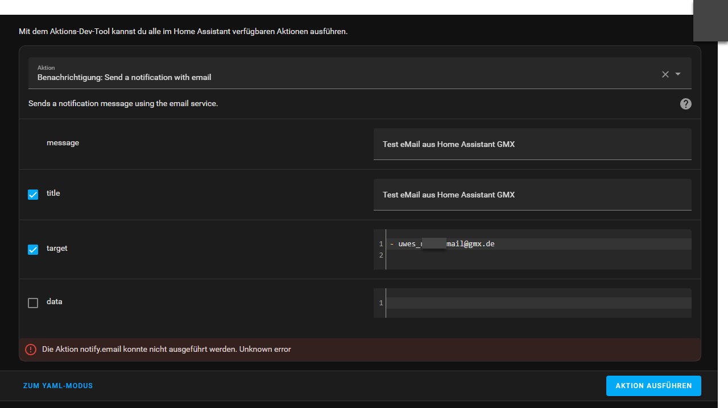
Task: Switch to ZUM YAML-MODUS
Action: click(x=58, y=386)
